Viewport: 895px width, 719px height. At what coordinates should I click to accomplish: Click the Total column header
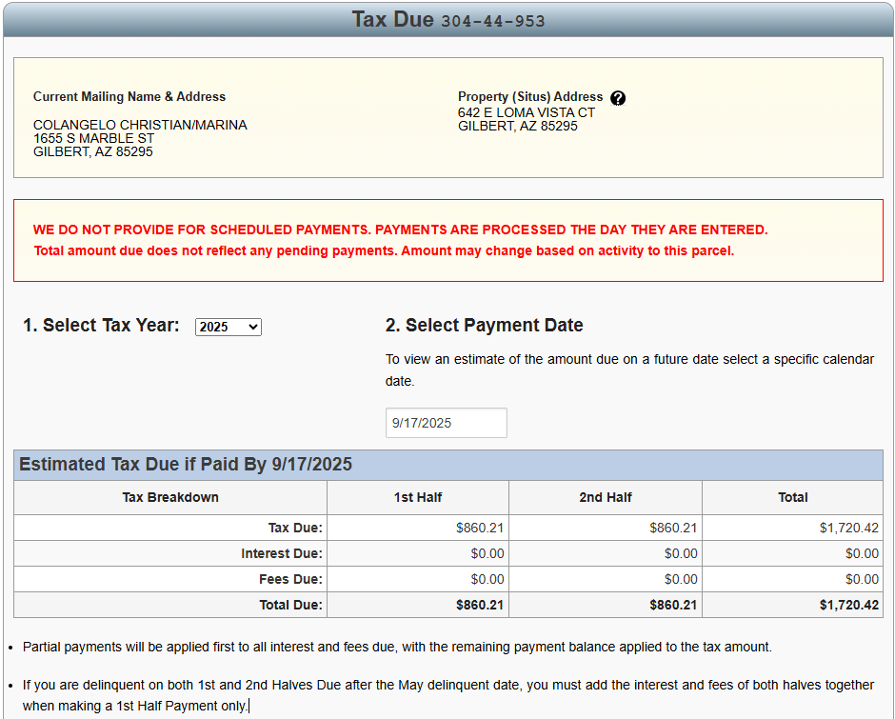point(792,497)
